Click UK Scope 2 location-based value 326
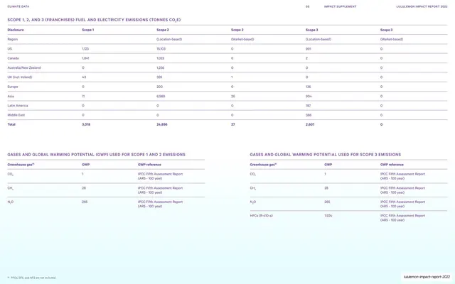Viewport: 455px width, 284px height. click(159, 77)
